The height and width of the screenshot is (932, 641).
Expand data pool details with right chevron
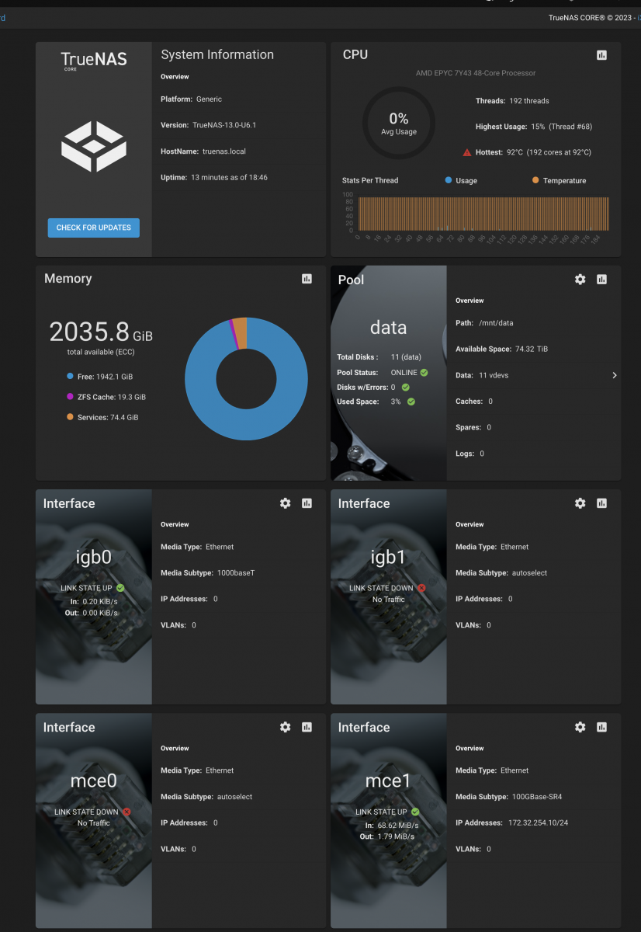pyautogui.click(x=614, y=375)
